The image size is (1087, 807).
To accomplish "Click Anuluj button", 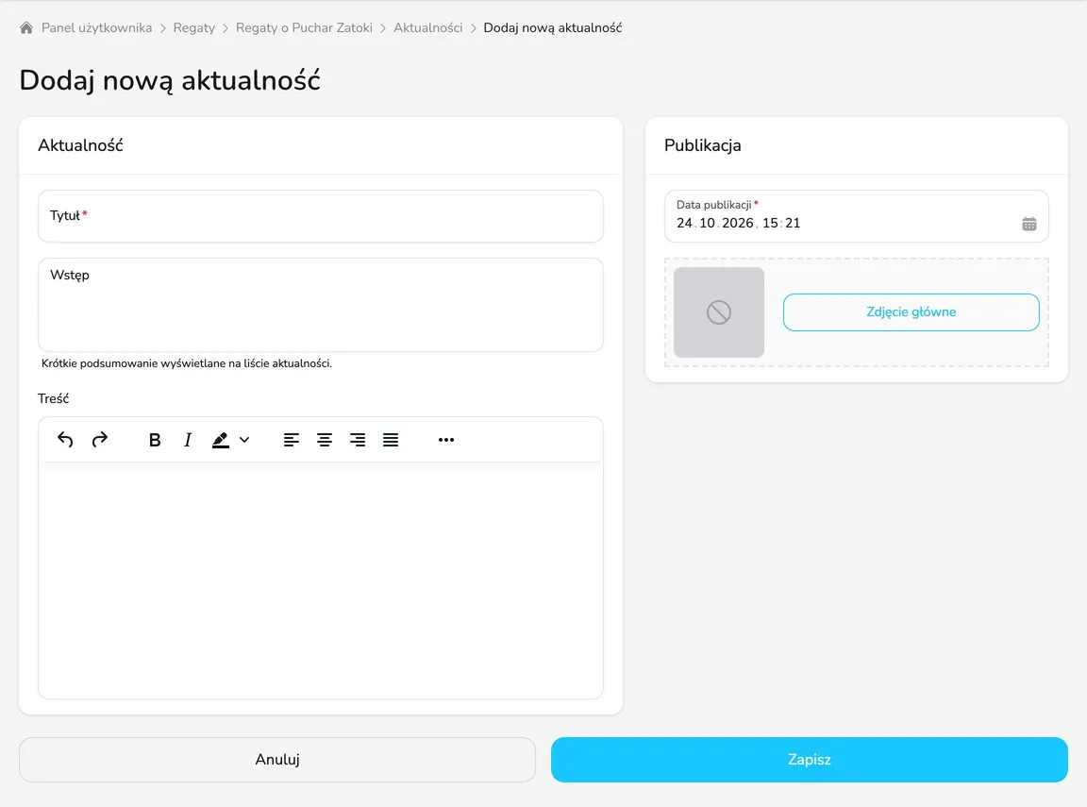I will pyautogui.click(x=277, y=760).
